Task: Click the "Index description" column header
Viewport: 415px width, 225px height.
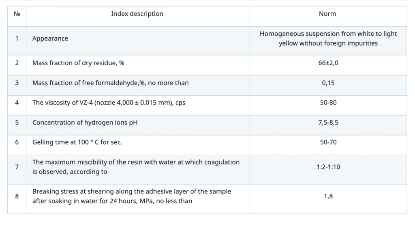Action: (137, 14)
